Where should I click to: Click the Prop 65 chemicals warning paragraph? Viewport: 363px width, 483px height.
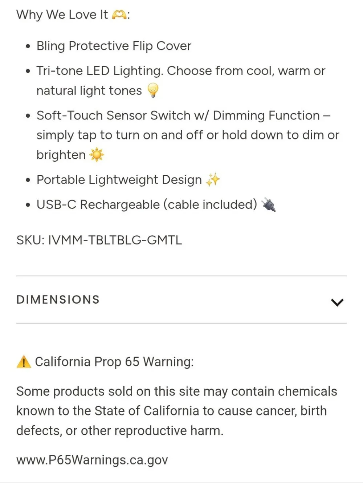coord(177,411)
